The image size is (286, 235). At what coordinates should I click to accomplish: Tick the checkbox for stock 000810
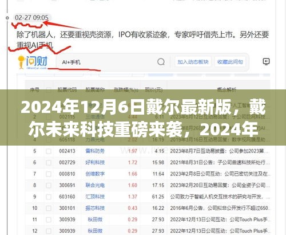click(x=49, y=174)
